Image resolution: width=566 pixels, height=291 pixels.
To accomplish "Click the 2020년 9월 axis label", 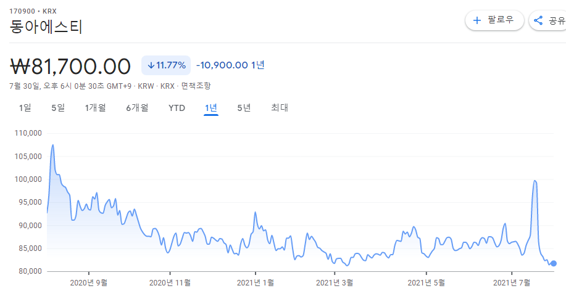I will pos(89,283).
